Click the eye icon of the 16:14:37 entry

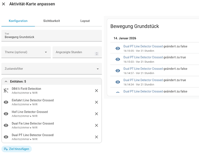(118, 71)
